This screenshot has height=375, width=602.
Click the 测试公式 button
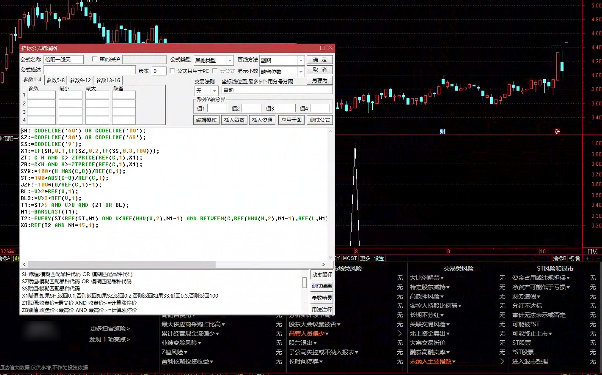(320, 120)
